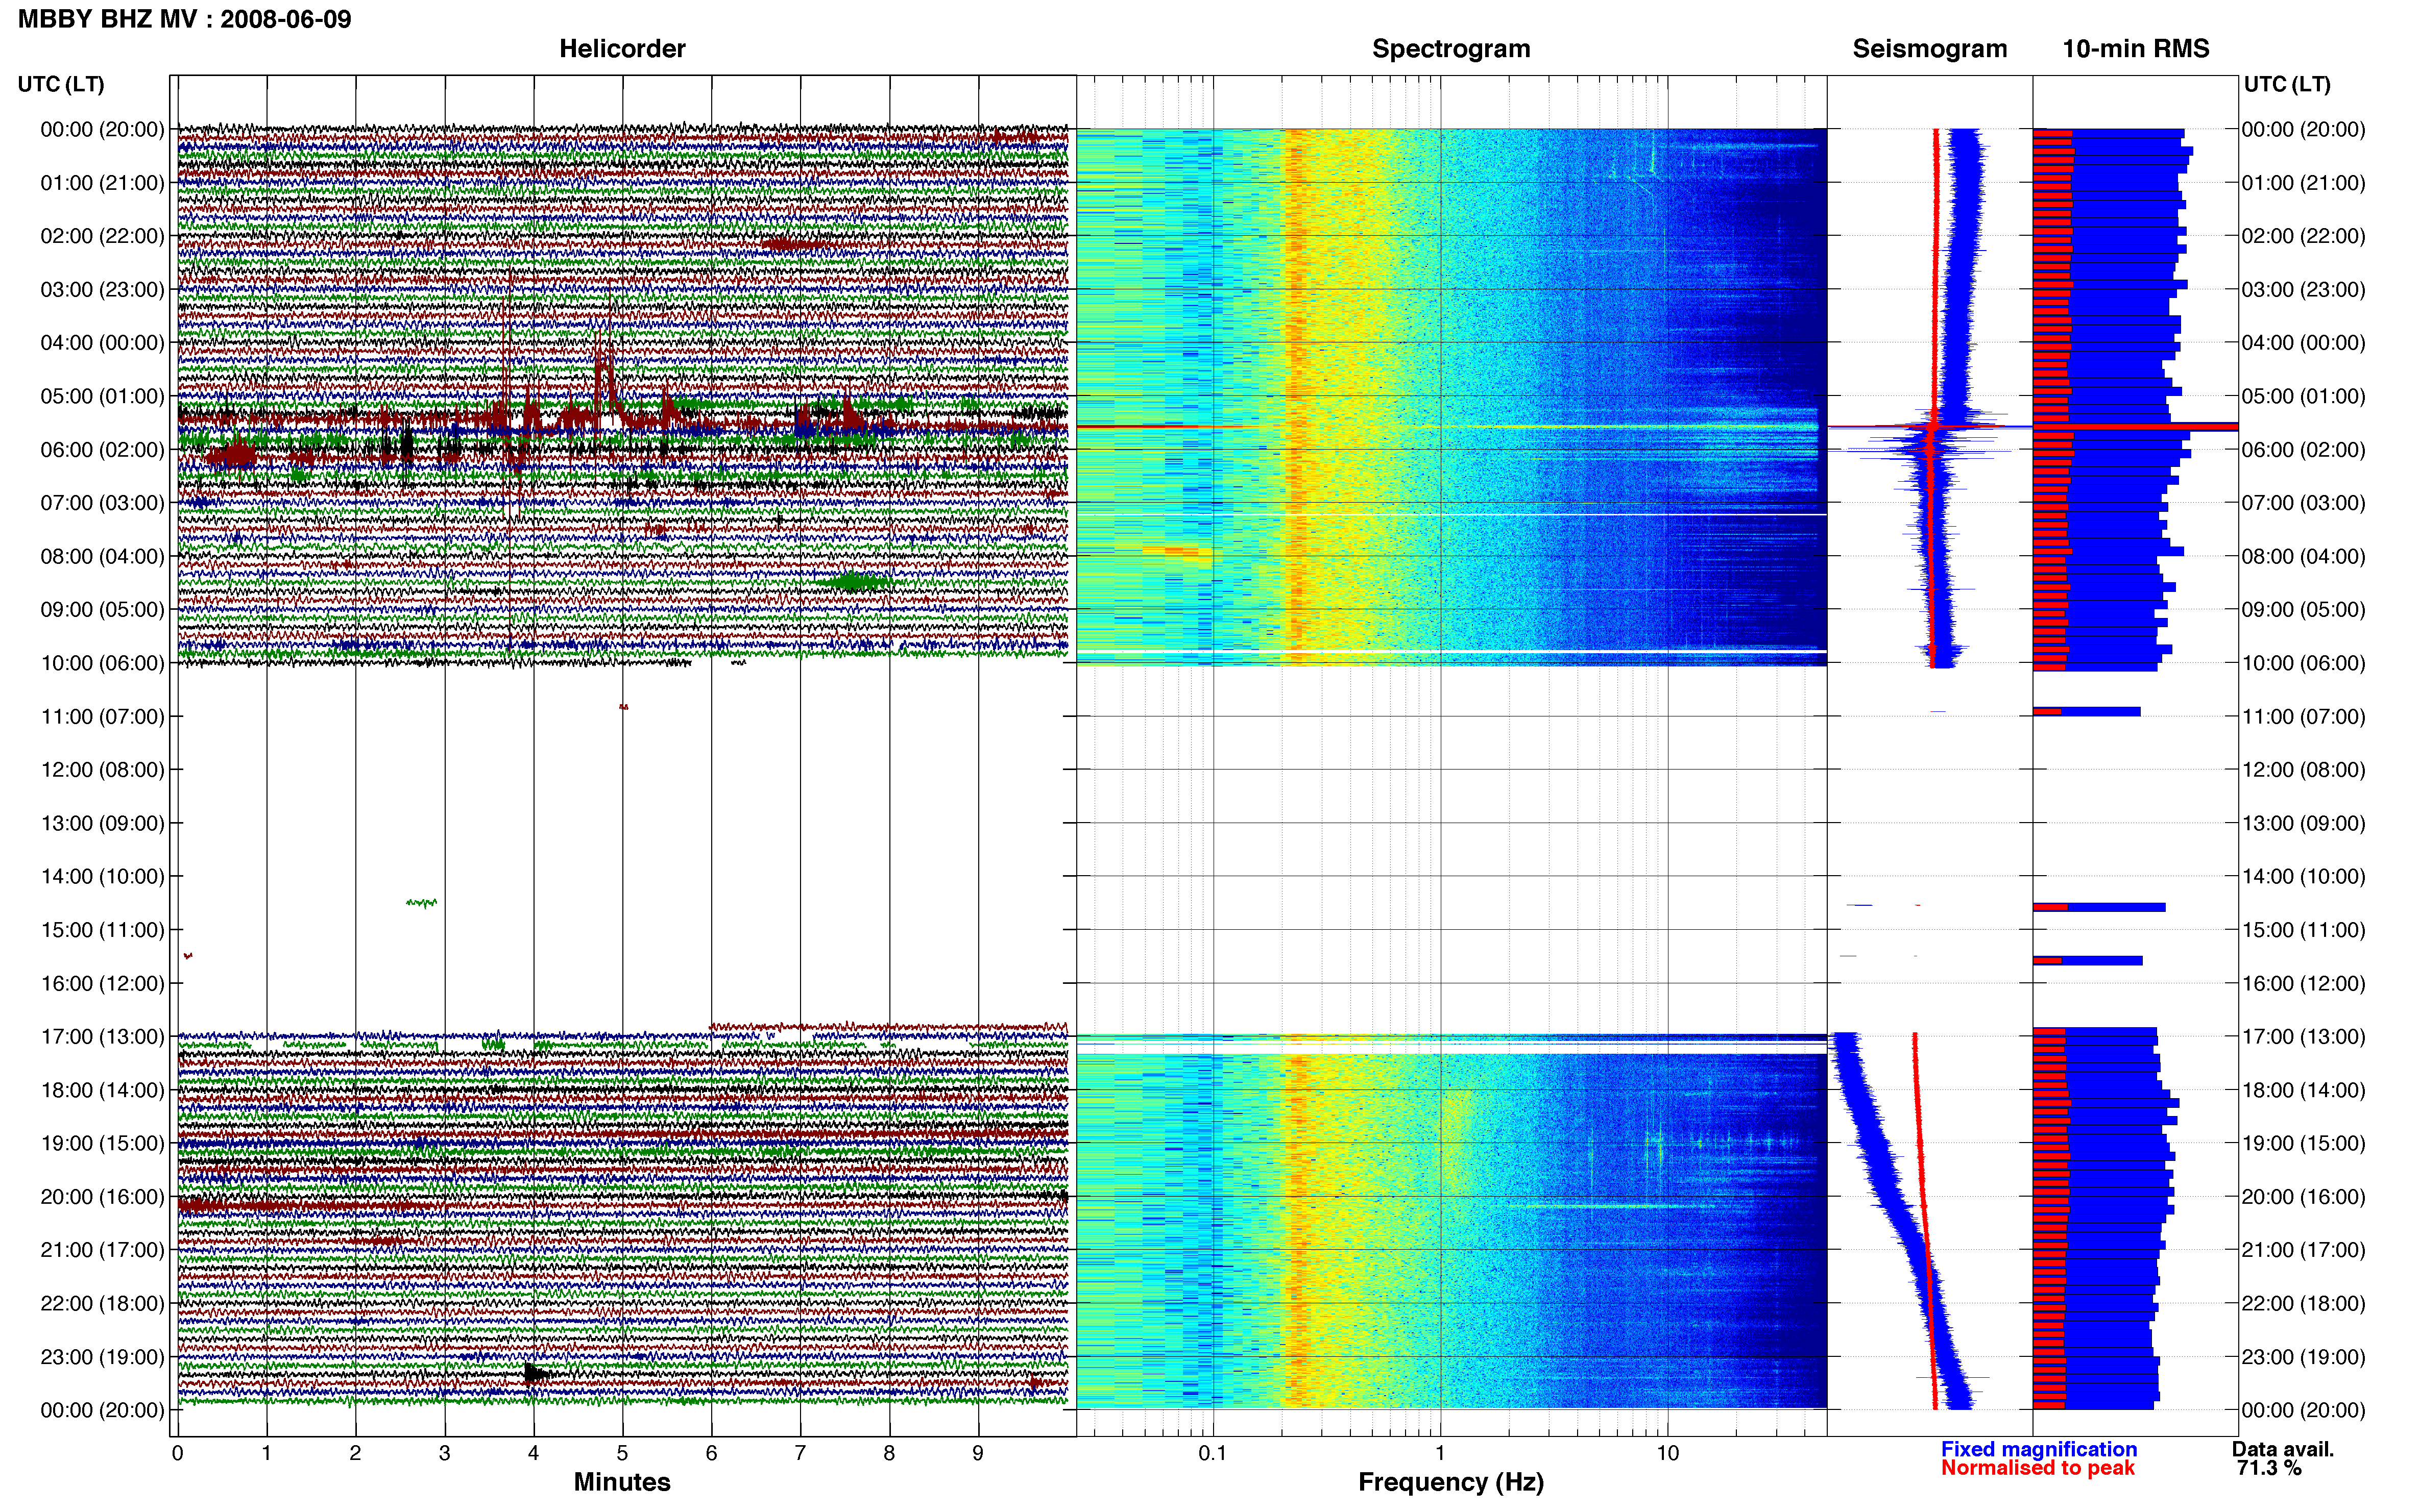This screenshot has height=1512, width=2420.
Task: Click the '10' frequency tick label
Action: point(1667,1453)
